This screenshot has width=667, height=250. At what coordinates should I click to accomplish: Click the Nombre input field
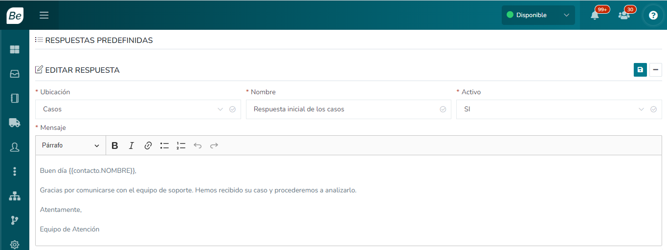tap(342, 109)
